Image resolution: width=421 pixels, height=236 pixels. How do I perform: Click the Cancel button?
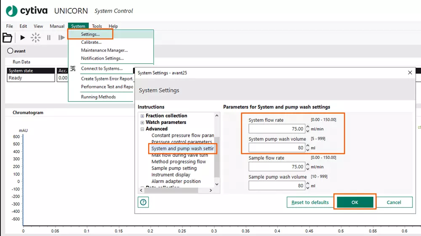(x=394, y=202)
